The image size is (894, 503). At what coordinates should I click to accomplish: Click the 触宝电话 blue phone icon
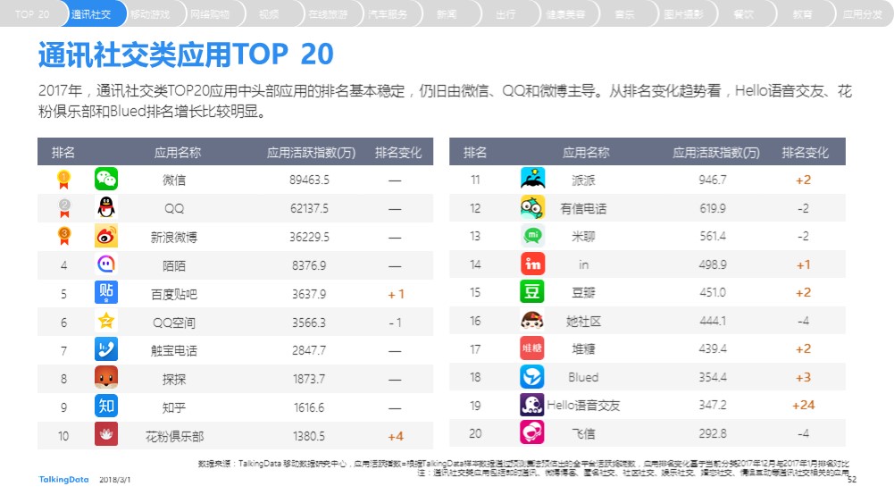(x=106, y=349)
